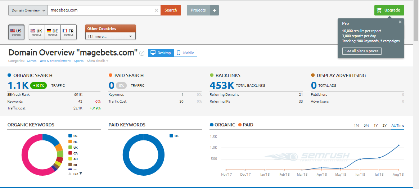
Task: Click the shopping cart Upgrade button
Action: click(x=389, y=10)
